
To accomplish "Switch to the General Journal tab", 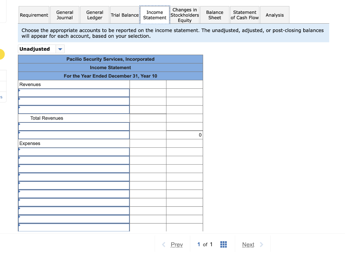I will tap(65, 15).
